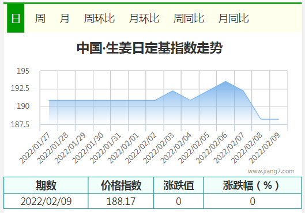This screenshot has width=305, height=213.
Task: Switch to the 月 (monthly) tab
Action: point(65,18)
